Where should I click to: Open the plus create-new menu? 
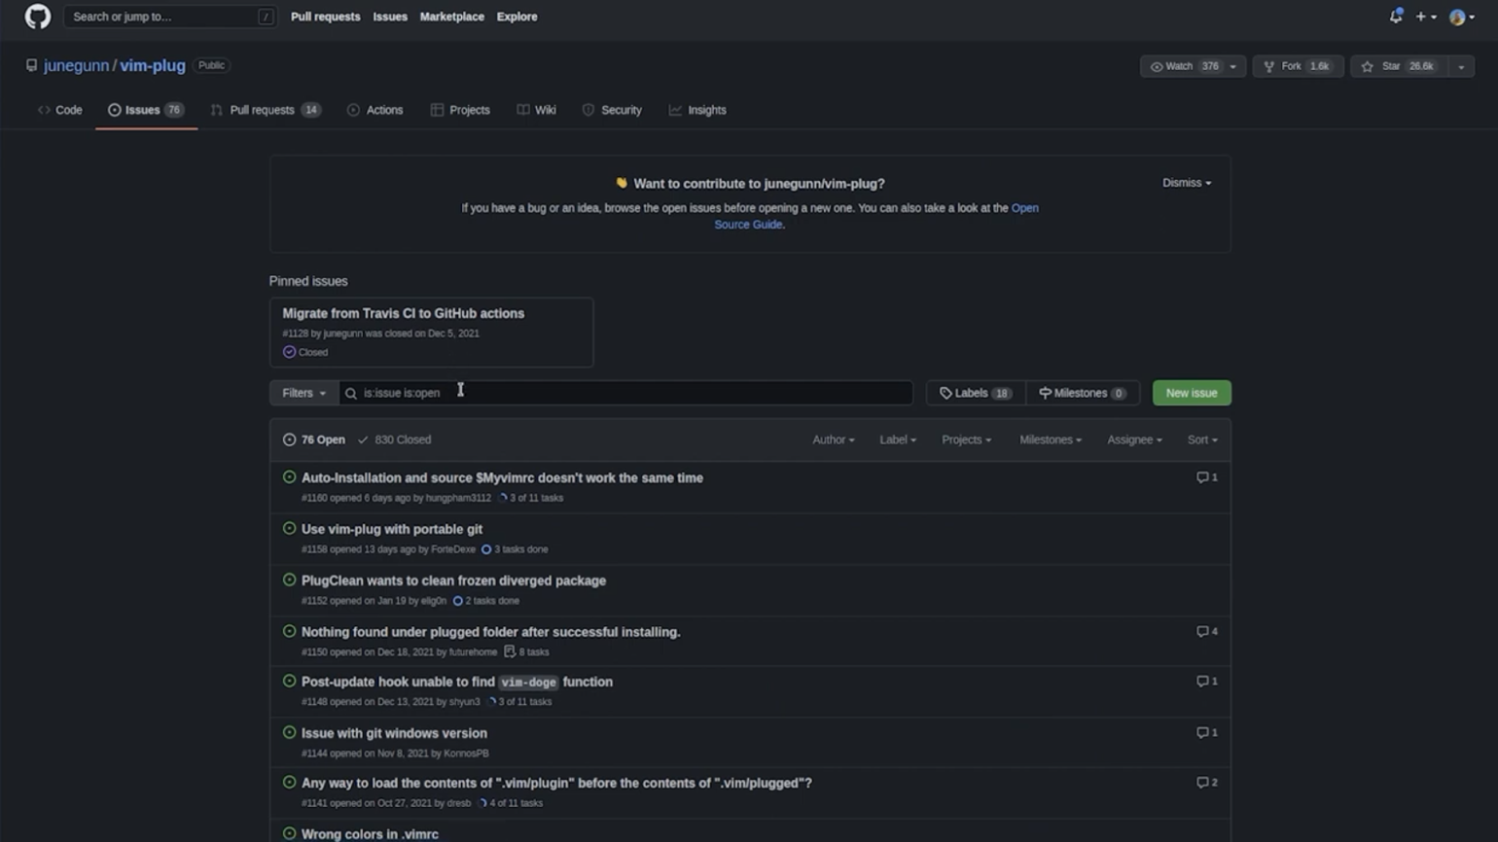(1426, 17)
